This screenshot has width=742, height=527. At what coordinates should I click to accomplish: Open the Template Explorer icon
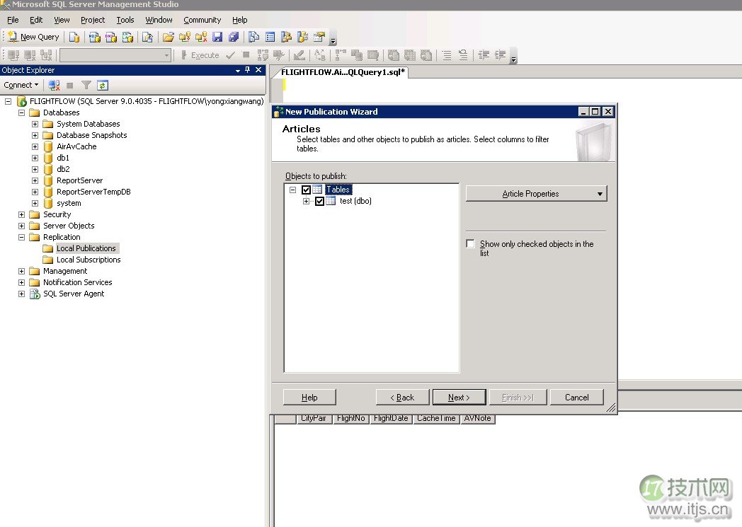[303, 37]
